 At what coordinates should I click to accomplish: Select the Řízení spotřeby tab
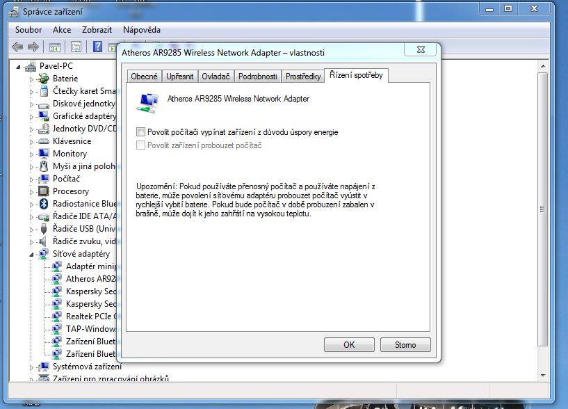tap(356, 75)
